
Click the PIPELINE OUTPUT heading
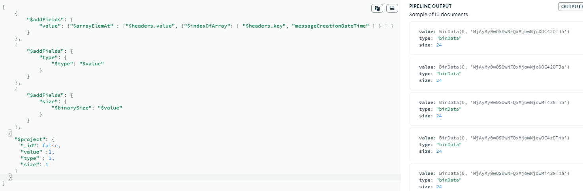[x=430, y=6]
